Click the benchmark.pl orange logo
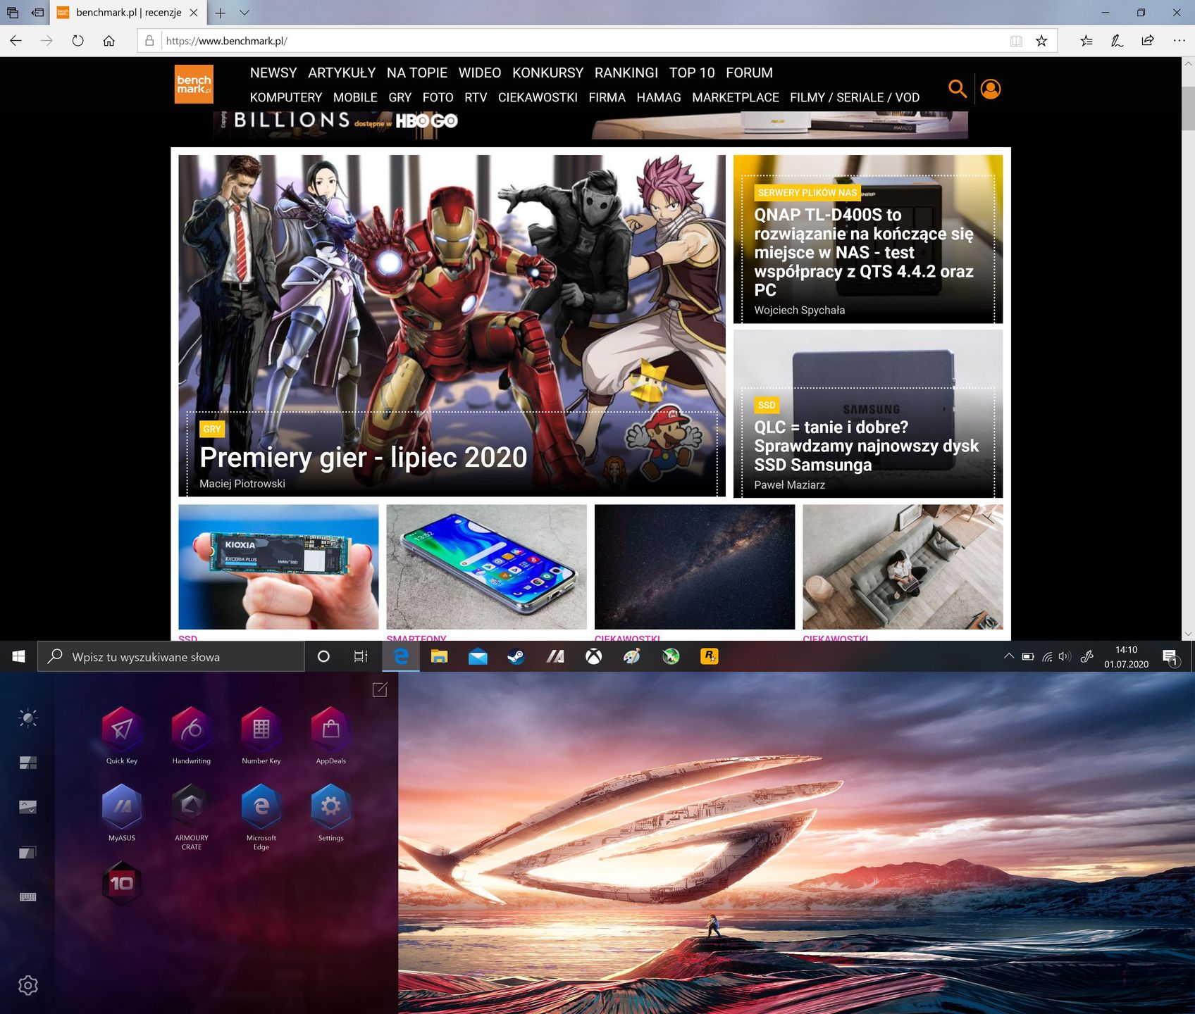 pyautogui.click(x=194, y=84)
